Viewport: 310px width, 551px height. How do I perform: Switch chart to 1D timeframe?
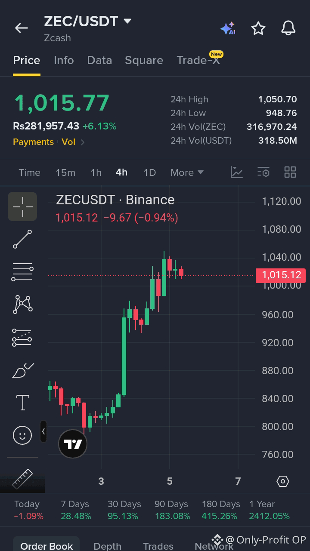tap(149, 172)
